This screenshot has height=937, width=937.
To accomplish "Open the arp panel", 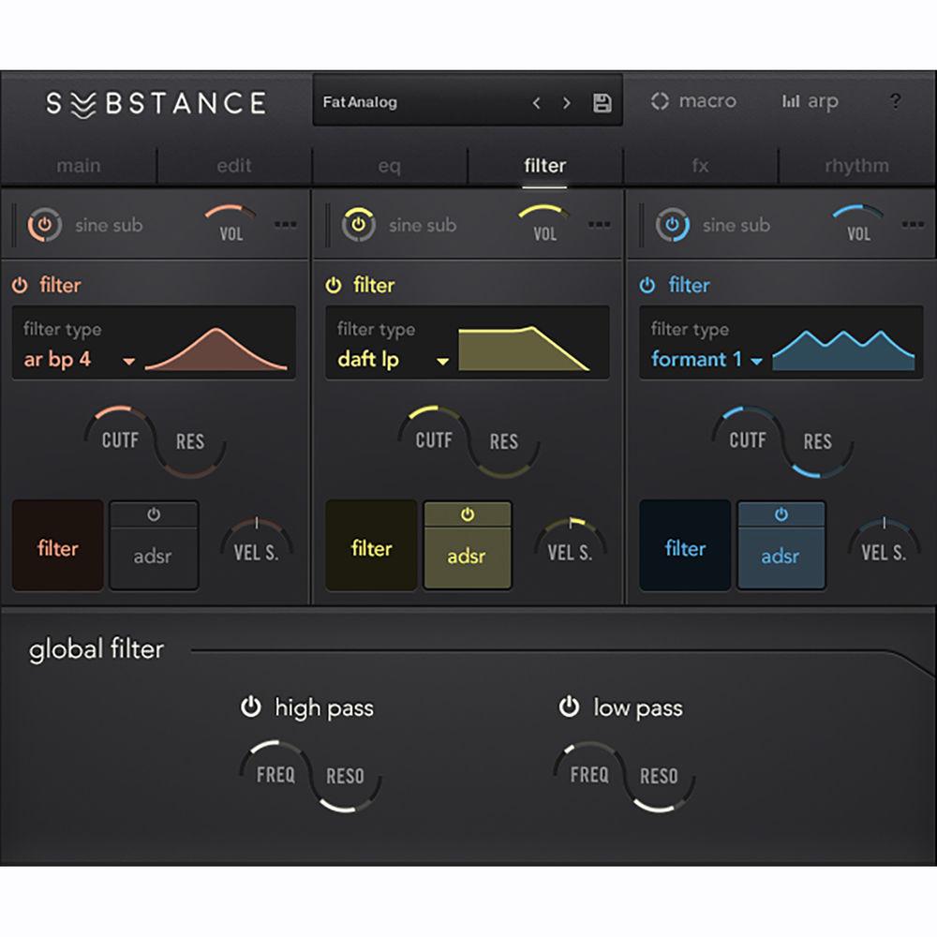I will pos(811,101).
